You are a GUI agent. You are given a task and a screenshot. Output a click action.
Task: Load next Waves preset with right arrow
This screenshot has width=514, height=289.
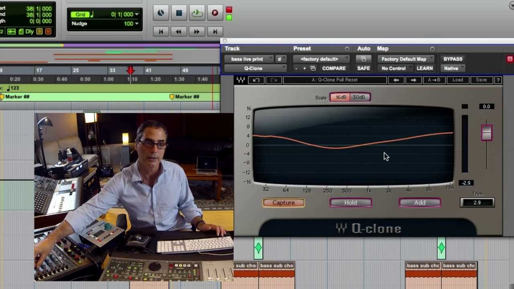click(x=414, y=80)
